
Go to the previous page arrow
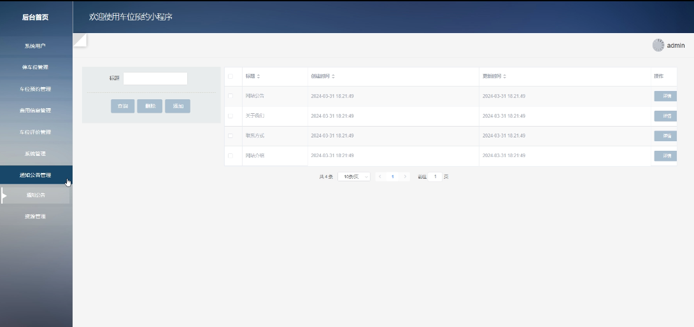coord(379,177)
